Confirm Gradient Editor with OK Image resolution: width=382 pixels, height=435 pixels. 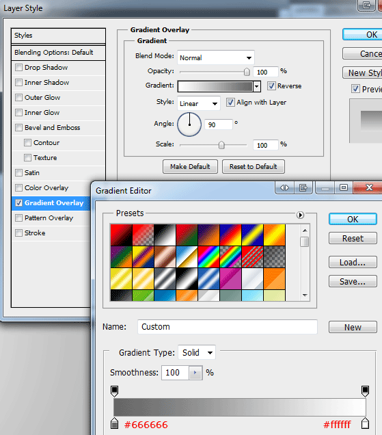(x=353, y=219)
